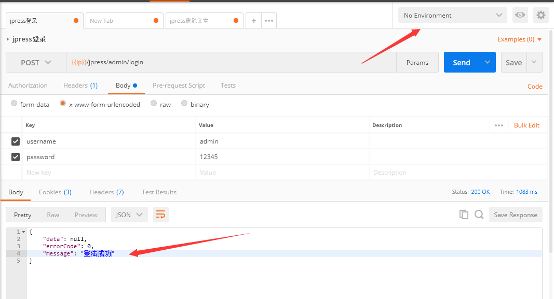Copy response body to clipboard icon
Viewport: 554px width, 299px height.
click(x=464, y=215)
